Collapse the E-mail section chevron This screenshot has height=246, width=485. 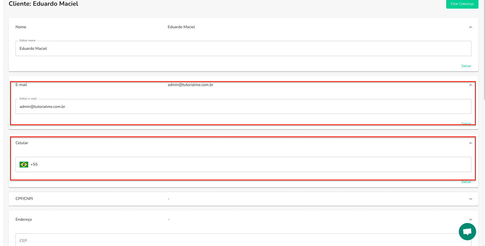pyautogui.click(x=471, y=85)
